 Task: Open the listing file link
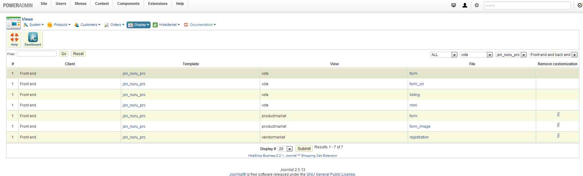415,95
